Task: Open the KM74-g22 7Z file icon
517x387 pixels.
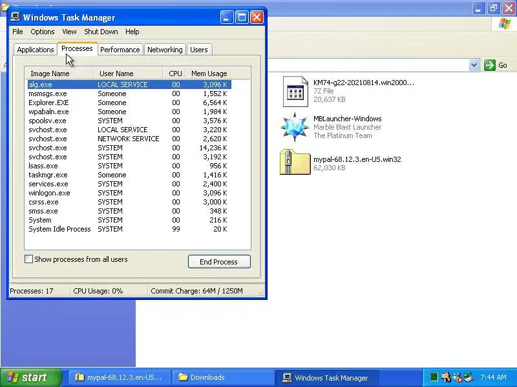Action: (295, 92)
